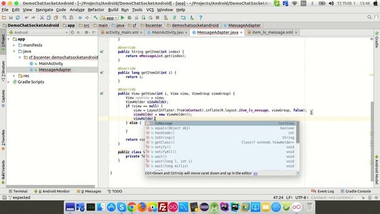Open Google Chrome from the dock

pos(132,207)
